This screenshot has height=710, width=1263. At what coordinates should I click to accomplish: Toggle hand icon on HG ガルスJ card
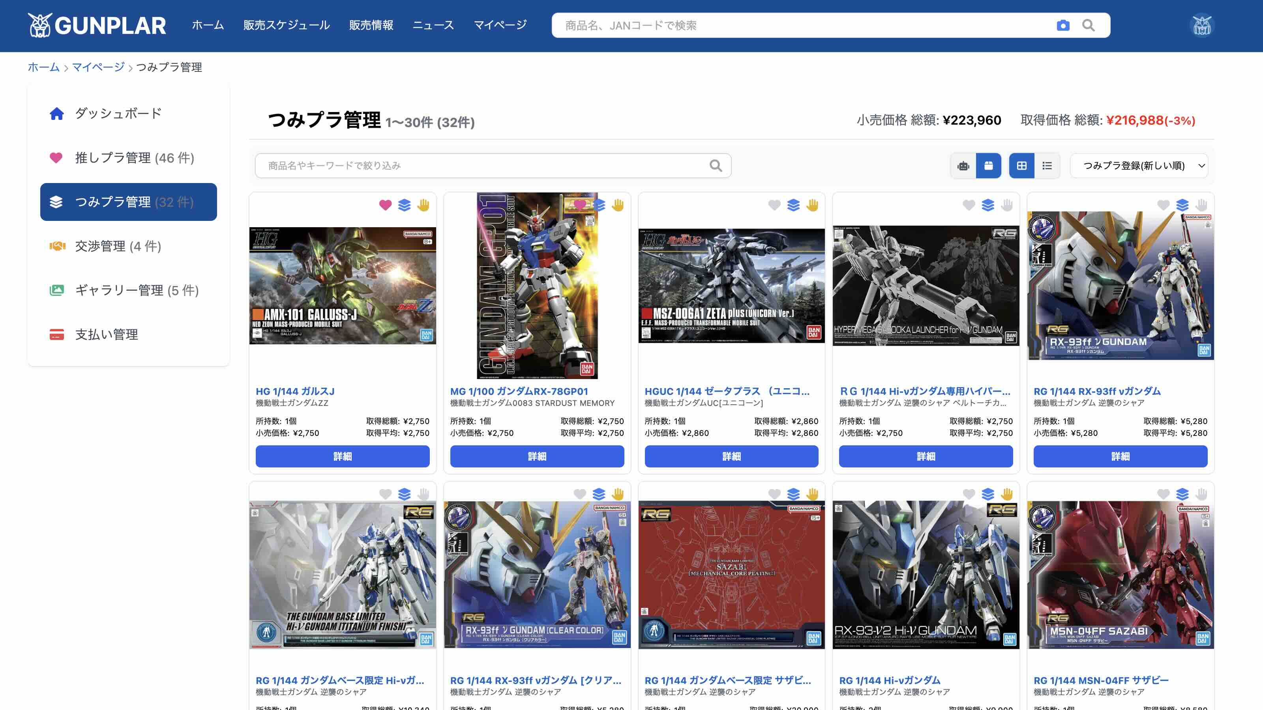point(423,205)
